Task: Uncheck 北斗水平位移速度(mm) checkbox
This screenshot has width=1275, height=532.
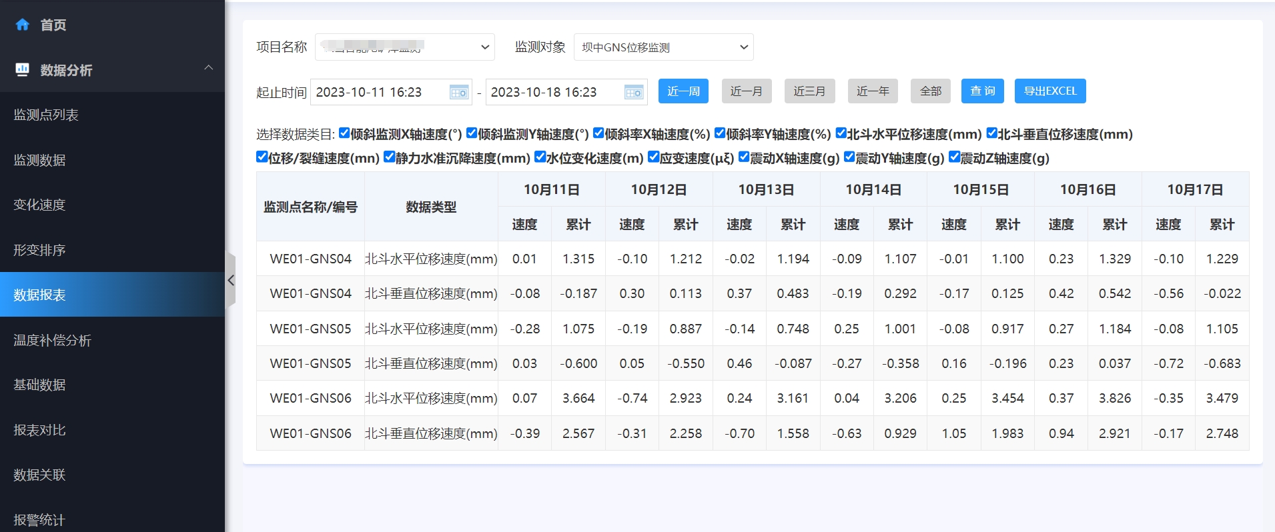Action: point(841,133)
